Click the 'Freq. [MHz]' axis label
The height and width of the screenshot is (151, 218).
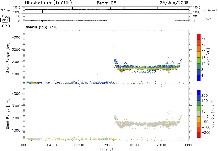click(x=5, y=18)
